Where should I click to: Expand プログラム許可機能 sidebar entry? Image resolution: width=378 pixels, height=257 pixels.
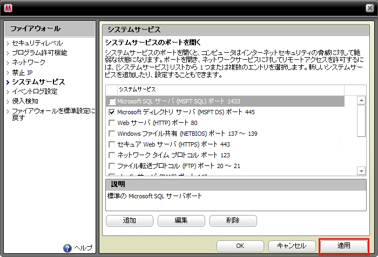coord(39,53)
